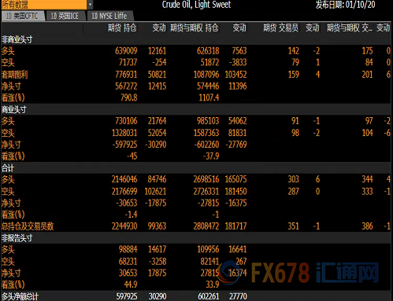Click open interest value 2244930
This screenshot has height=301, width=393.
(124, 226)
